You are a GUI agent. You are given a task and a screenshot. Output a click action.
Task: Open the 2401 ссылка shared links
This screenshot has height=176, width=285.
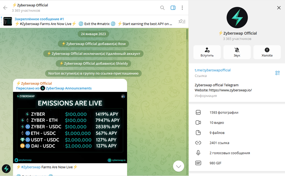pyautogui.click(x=219, y=143)
